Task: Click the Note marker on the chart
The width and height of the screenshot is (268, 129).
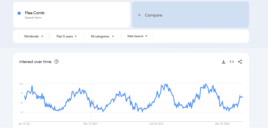Action: tap(93, 103)
